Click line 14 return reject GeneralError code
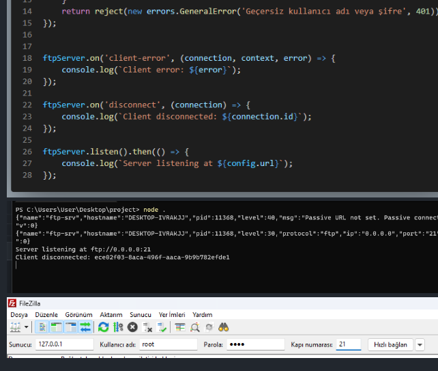This screenshot has width=438, height=371. (250, 12)
